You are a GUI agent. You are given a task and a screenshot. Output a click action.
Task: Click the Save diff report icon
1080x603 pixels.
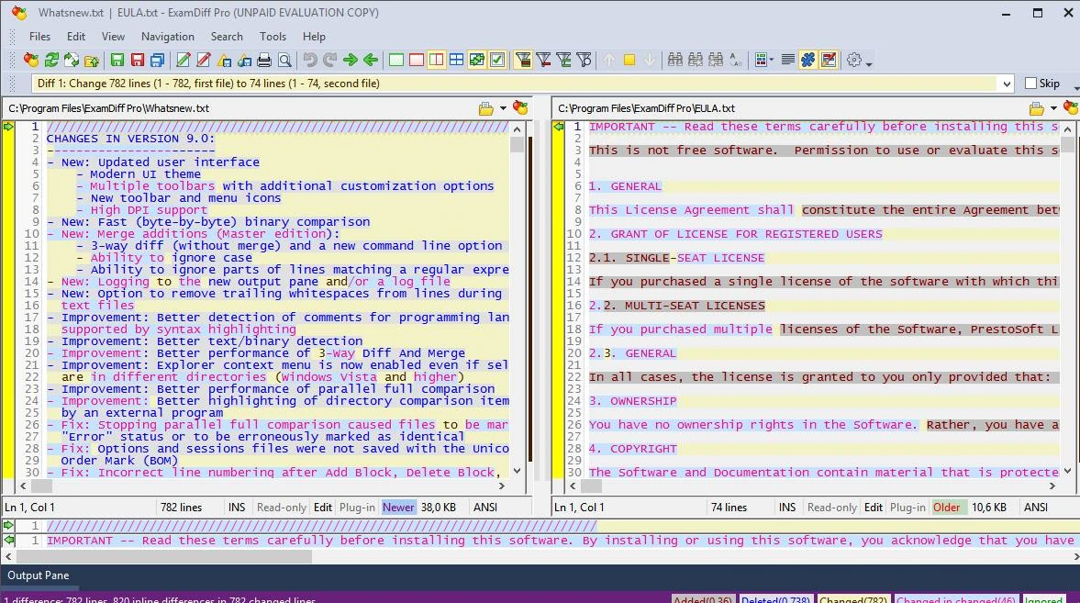coord(224,60)
